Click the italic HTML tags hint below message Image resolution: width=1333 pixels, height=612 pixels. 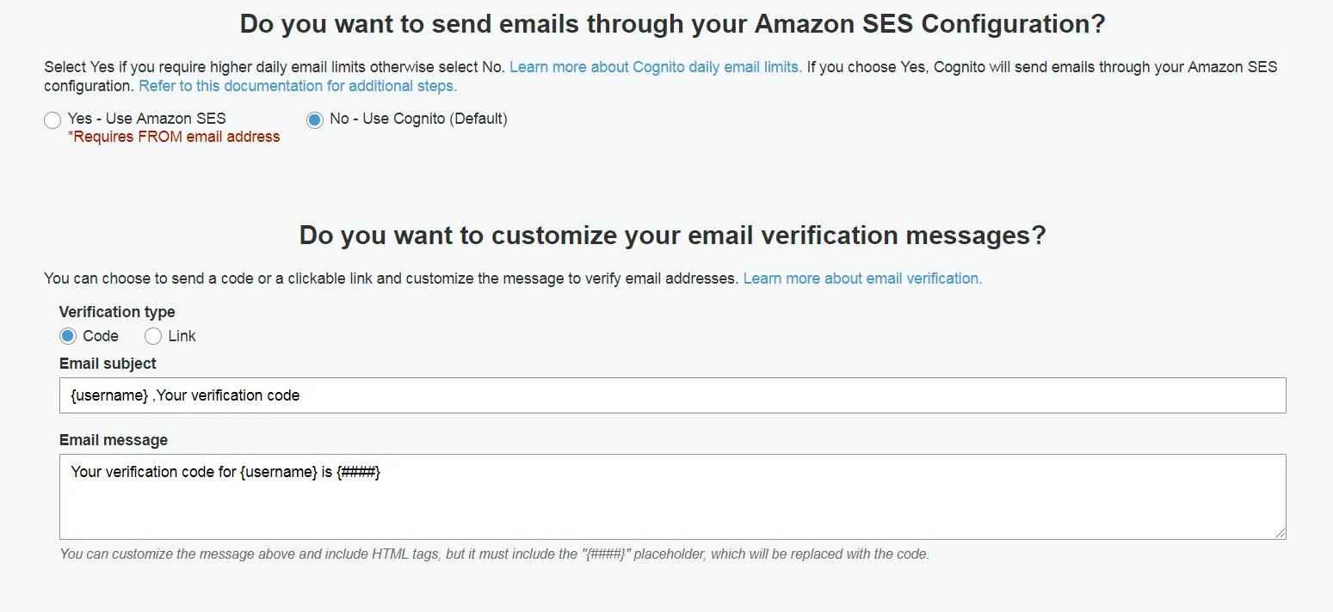(494, 554)
